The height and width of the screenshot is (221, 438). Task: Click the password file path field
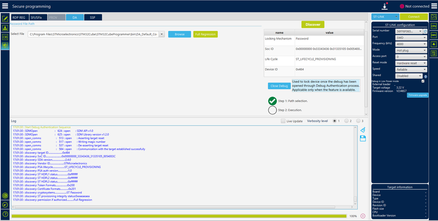click(93, 34)
